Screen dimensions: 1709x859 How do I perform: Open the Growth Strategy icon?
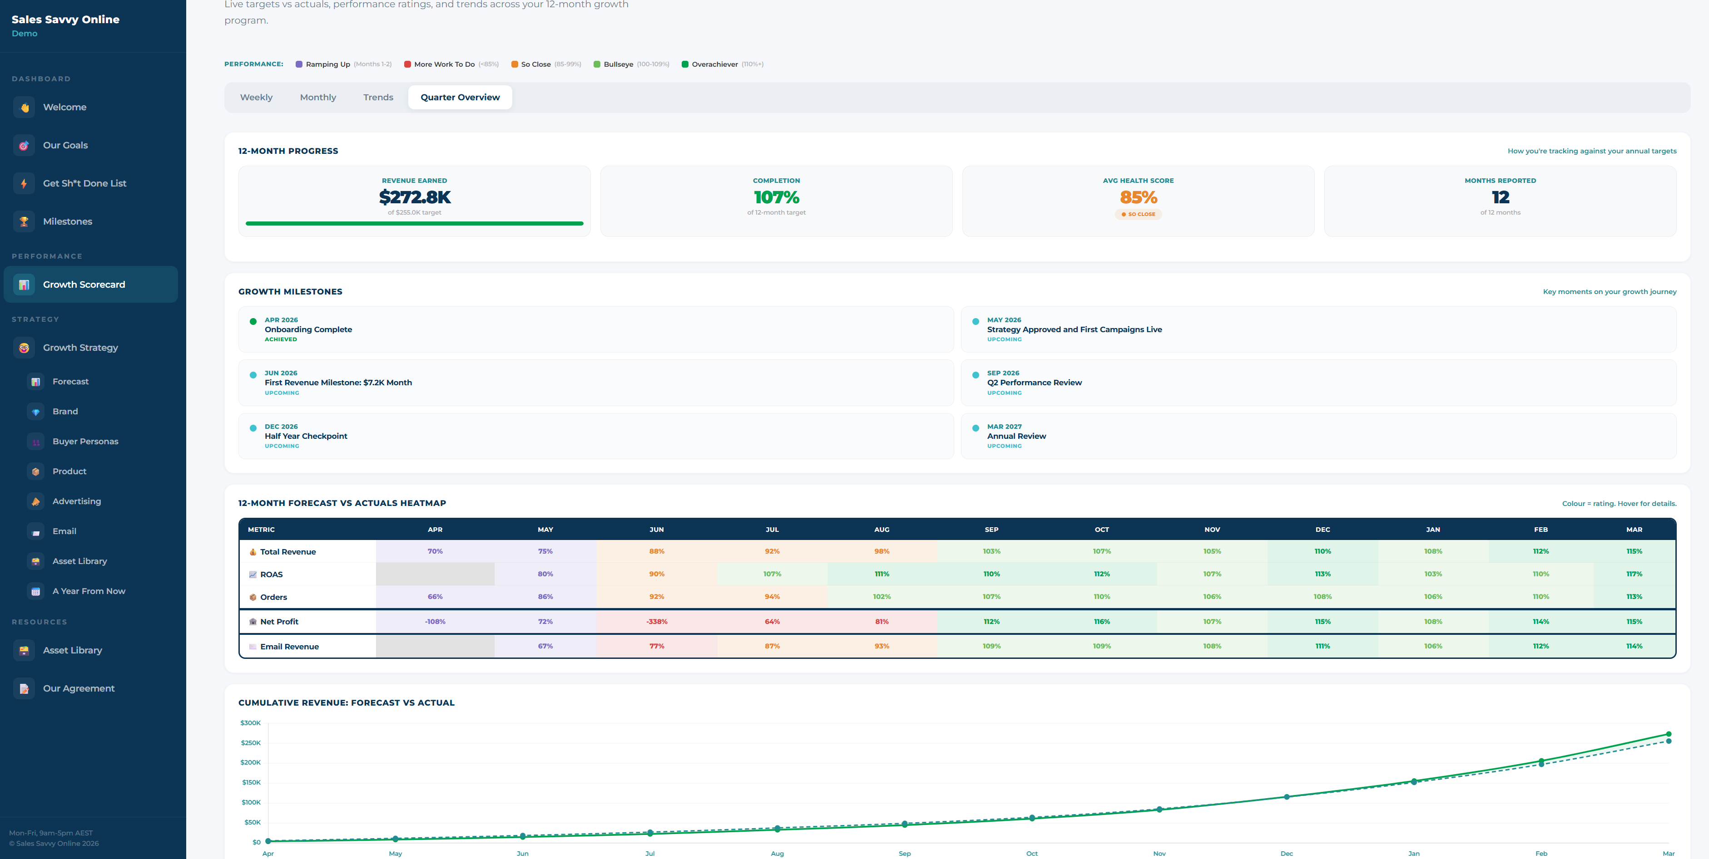click(23, 347)
